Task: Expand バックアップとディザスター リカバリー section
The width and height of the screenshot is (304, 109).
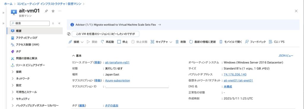Action: pos(35,105)
